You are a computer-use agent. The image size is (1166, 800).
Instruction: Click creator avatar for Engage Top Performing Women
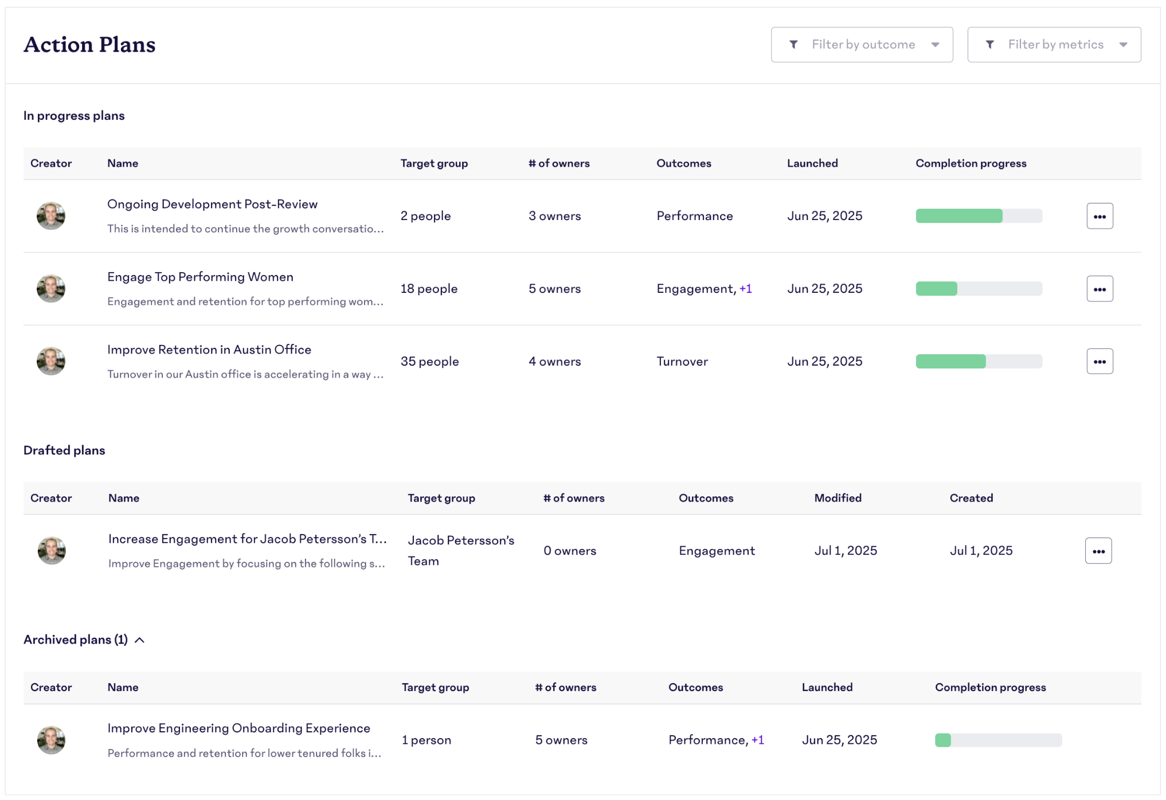pos(51,289)
